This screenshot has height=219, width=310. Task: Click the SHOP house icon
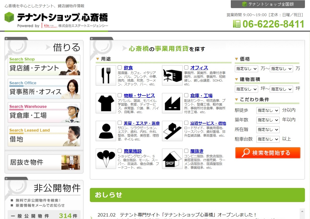click(x=172, y=159)
